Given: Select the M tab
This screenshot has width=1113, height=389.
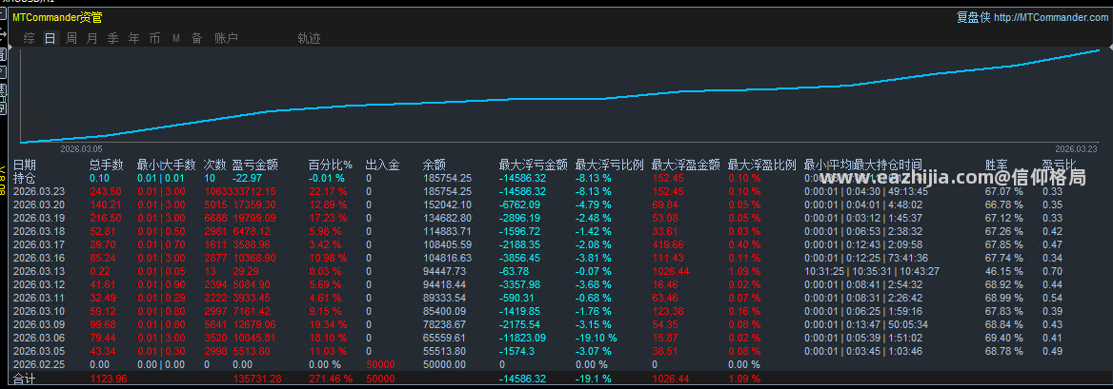Looking at the screenshot, I should 176,38.
